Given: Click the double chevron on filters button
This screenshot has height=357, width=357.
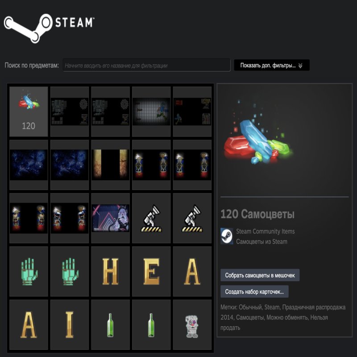Looking at the screenshot, I should click(300, 66).
